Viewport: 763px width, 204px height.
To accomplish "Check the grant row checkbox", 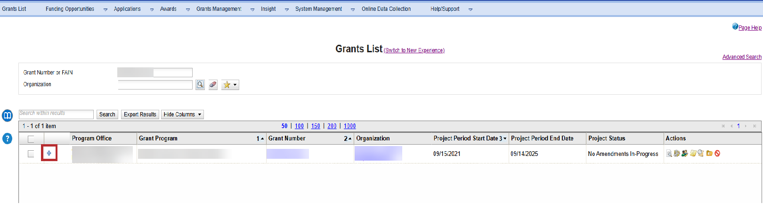I will pyautogui.click(x=31, y=154).
